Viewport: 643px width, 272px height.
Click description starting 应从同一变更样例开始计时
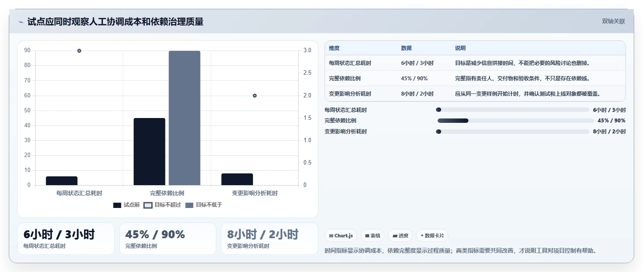(528, 94)
